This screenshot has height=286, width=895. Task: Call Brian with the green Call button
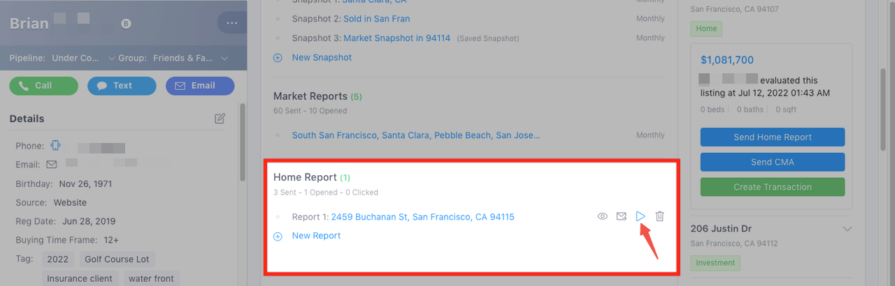pyautogui.click(x=43, y=86)
